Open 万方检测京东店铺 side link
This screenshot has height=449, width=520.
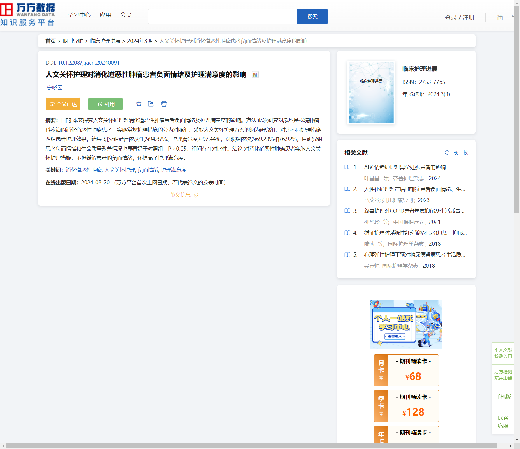[503, 375]
